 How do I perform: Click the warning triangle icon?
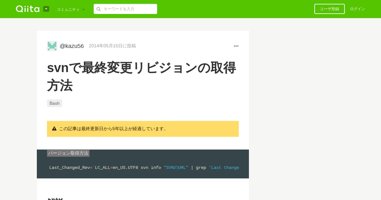tap(54, 129)
